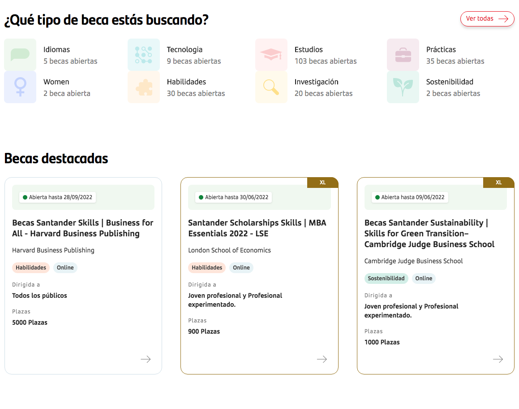Click '103 becas abiertas' text
The image size is (519, 409).
[326, 61]
